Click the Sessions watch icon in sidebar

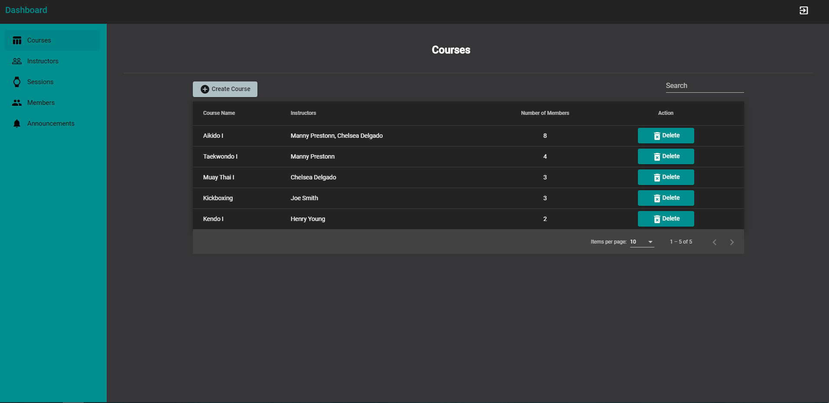click(x=17, y=82)
